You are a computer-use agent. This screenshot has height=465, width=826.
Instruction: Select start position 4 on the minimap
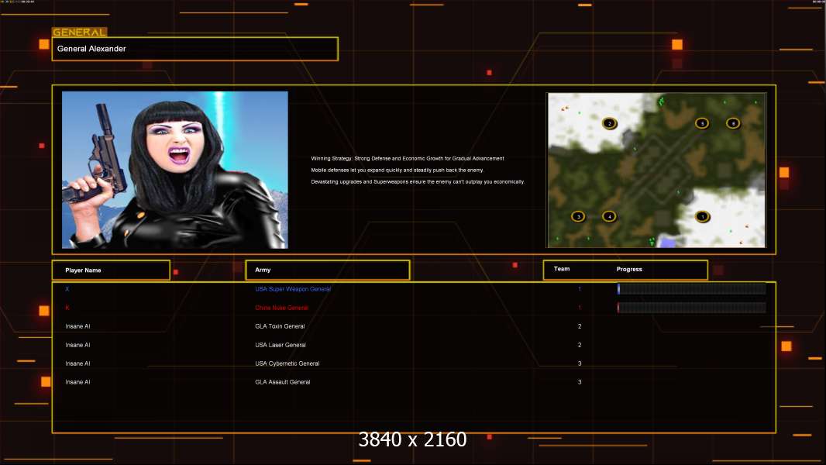click(x=609, y=216)
